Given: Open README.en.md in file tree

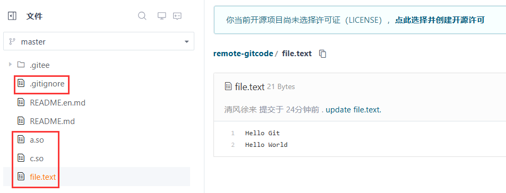Looking at the screenshot, I should [x=57, y=103].
